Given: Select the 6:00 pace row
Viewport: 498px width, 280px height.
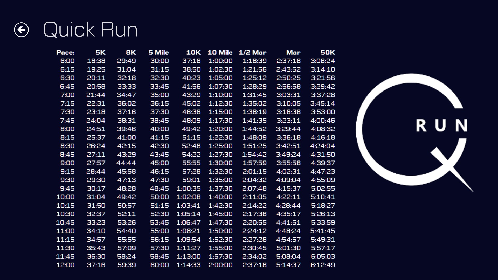Looking at the screenshot, I should point(67,61).
